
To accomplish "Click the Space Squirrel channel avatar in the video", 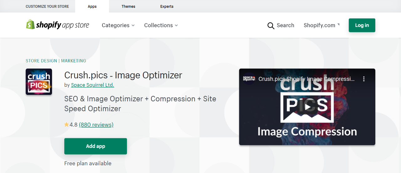I will coord(249,79).
